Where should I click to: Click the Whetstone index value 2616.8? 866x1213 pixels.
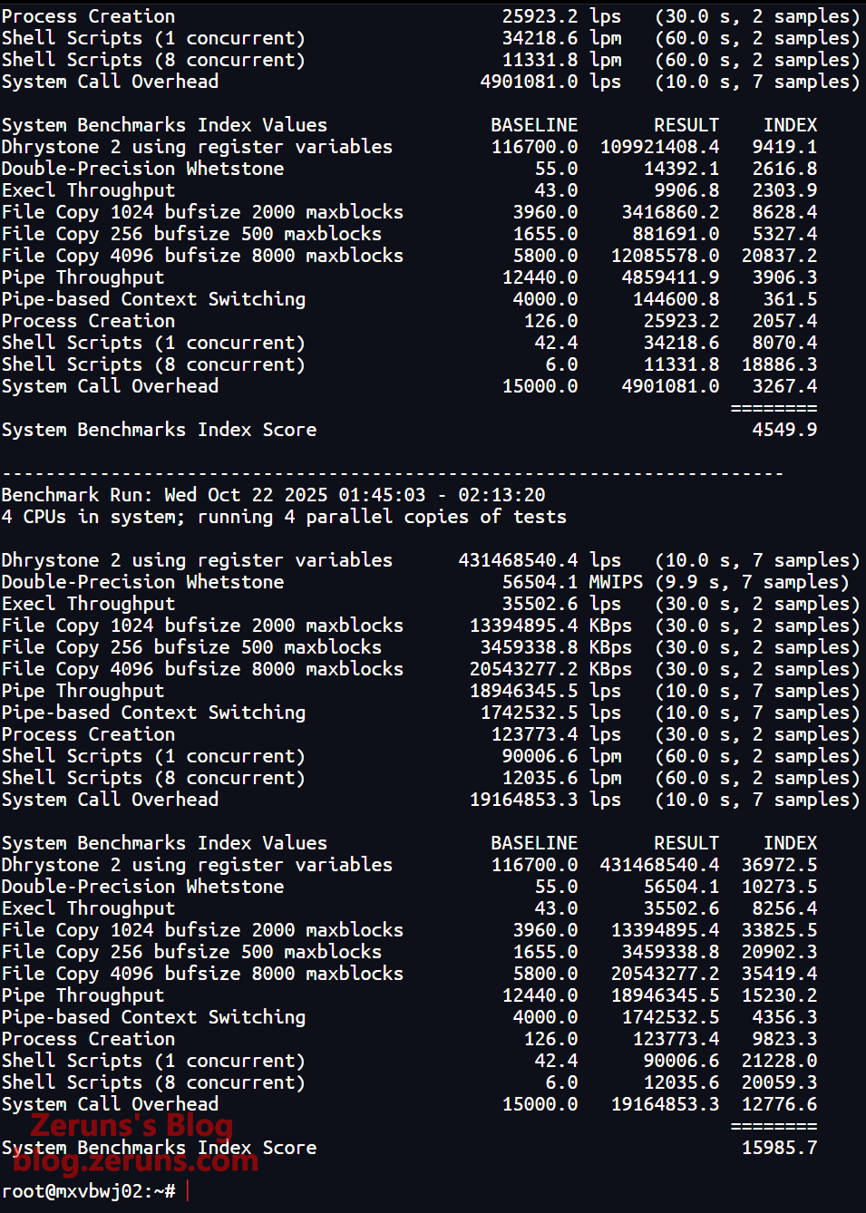point(784,169)
